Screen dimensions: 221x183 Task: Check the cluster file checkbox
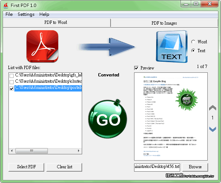coord(11,82)
